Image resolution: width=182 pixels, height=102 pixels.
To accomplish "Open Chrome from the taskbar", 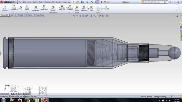I will pyautogui.click(x=28, y=100).
